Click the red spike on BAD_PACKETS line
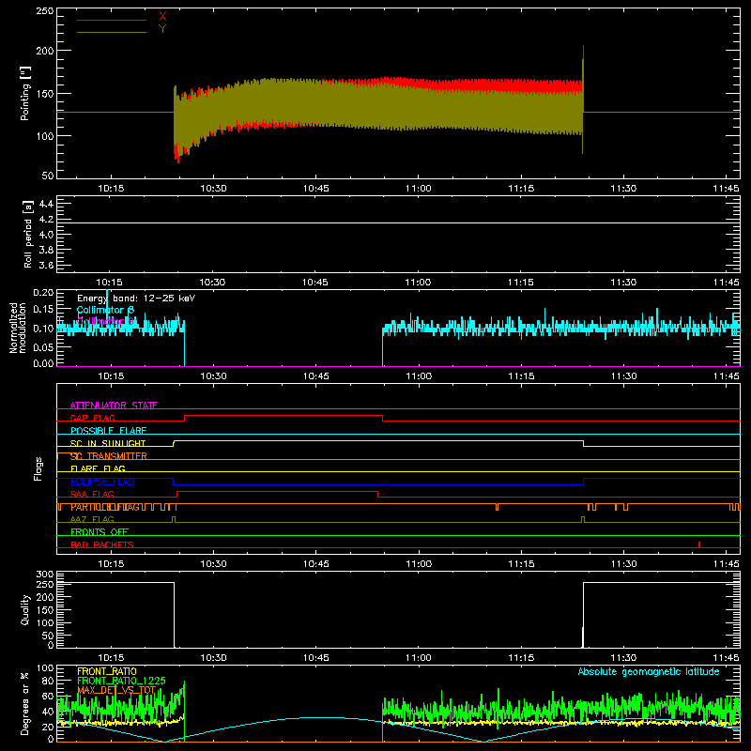The image size is (751, 751). click(x=699, y=544)
